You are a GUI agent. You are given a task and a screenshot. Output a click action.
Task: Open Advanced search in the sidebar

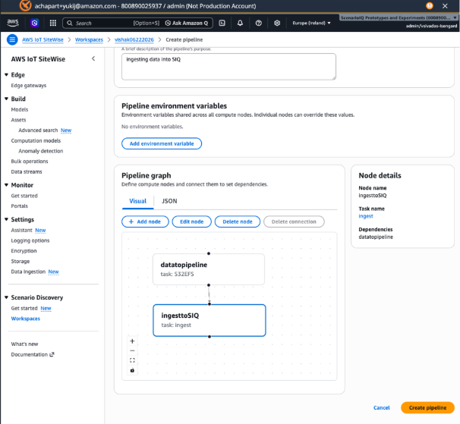[x=38, y=130]
